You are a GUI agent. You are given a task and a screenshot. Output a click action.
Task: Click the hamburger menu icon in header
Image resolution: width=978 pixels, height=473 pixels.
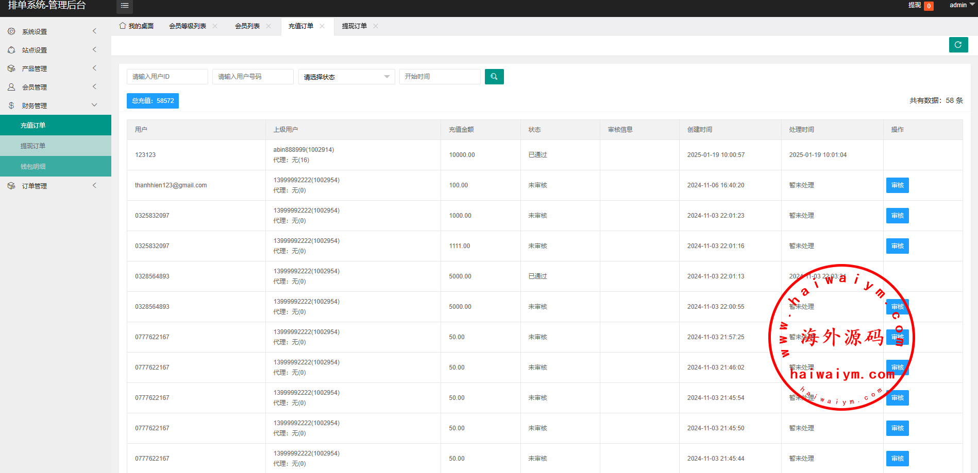(x=124, y=6)
